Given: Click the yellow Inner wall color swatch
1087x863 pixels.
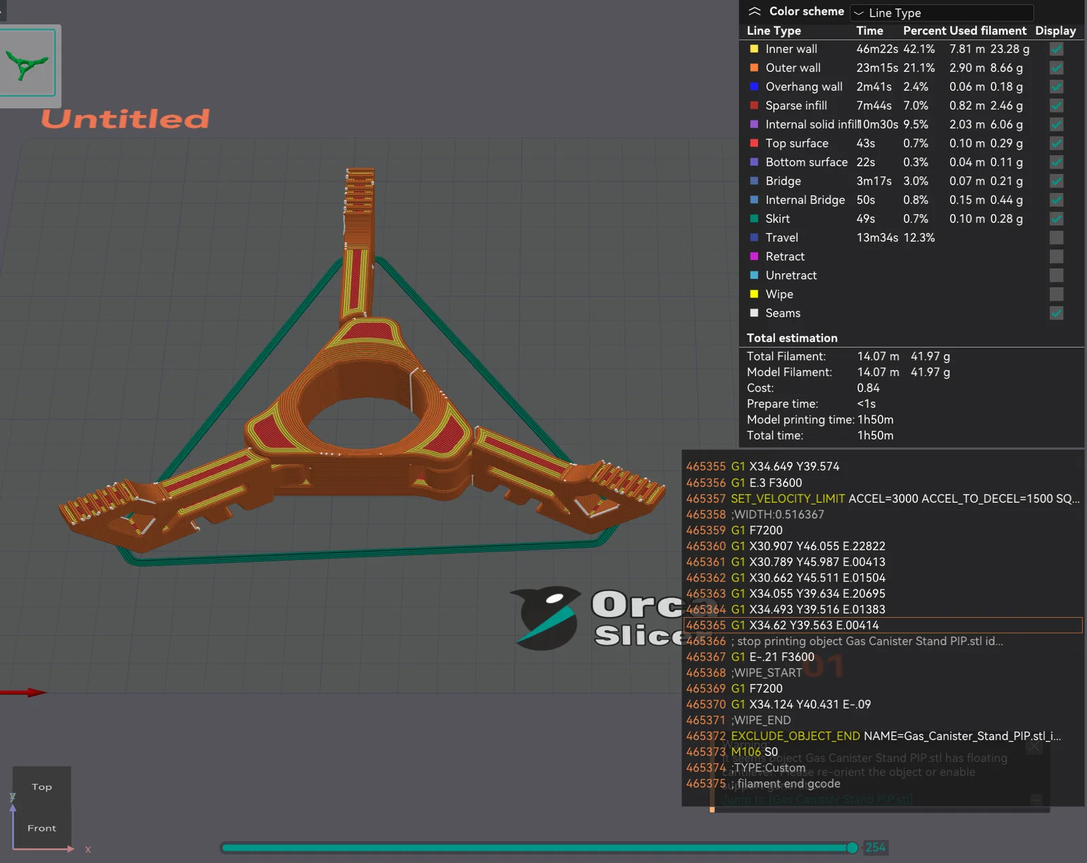Looking at the screenshot, I should (x=753, y=49).
